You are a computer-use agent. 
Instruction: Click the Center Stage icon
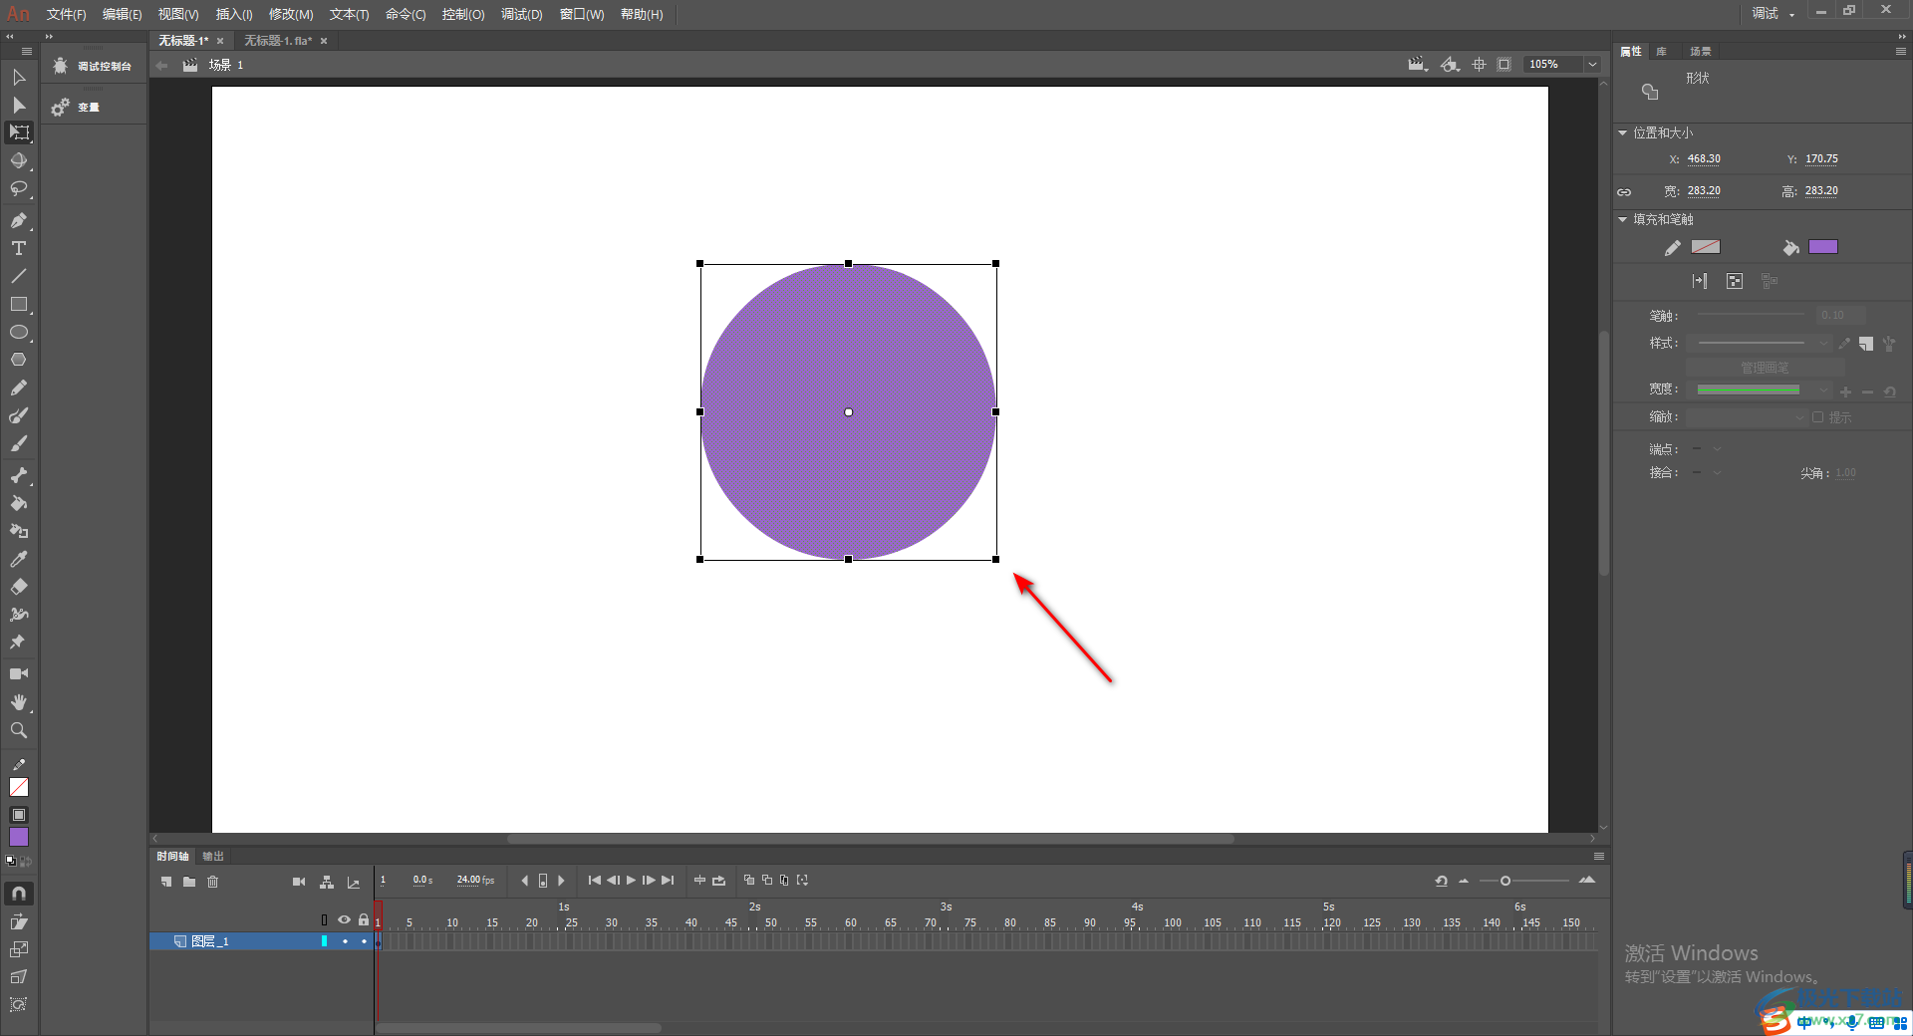(1479, 64)
